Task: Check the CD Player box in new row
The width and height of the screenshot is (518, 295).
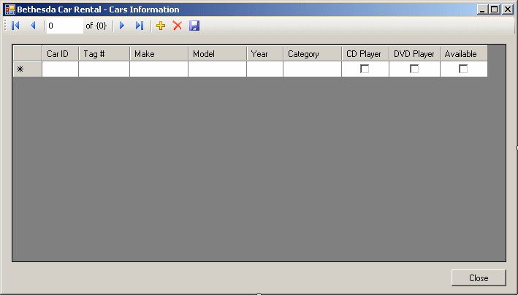Action: pos(365,69)
